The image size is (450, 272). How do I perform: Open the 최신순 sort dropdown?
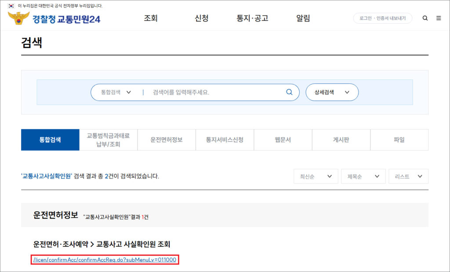(x=316, y=176)
